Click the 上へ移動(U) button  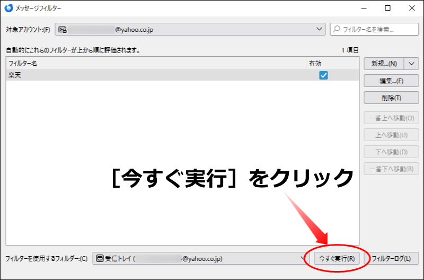(x=391, y=135)
